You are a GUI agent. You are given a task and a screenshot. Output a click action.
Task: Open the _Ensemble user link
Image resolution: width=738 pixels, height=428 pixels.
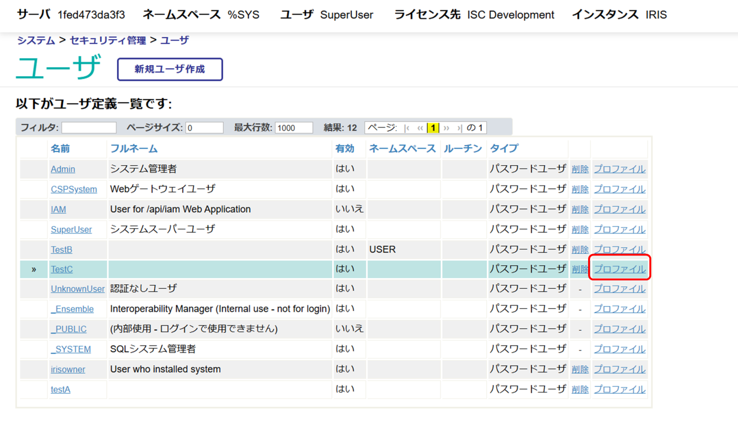(x=72, y=309)
